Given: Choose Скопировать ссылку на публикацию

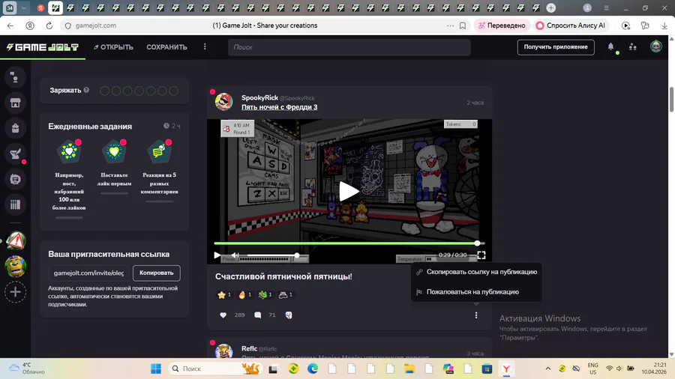Looking at the screenshot, I should (x=476, y=272).
